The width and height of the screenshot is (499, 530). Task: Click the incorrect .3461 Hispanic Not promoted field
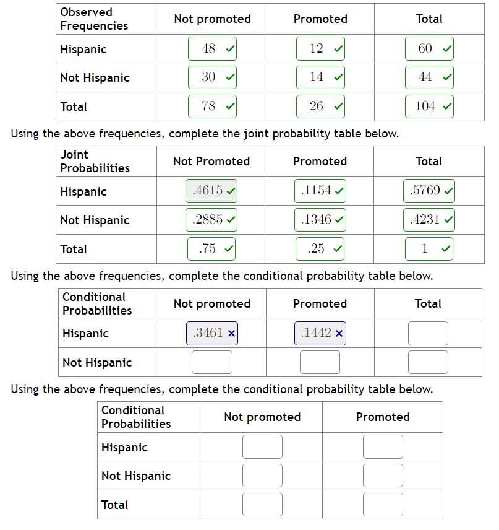click(211, 333)
